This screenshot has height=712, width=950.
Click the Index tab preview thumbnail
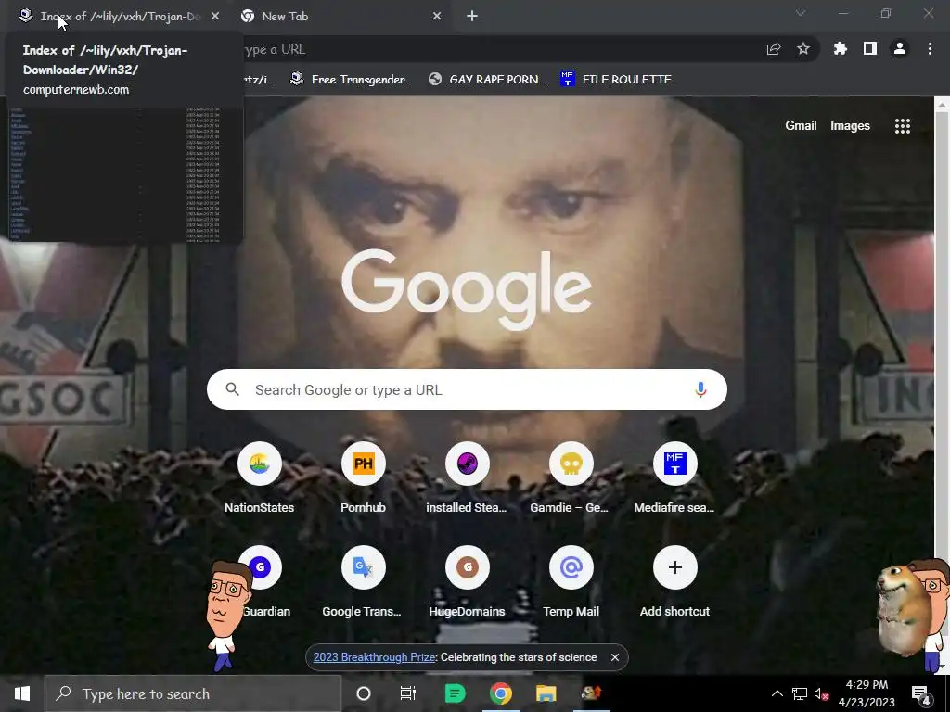125,174
